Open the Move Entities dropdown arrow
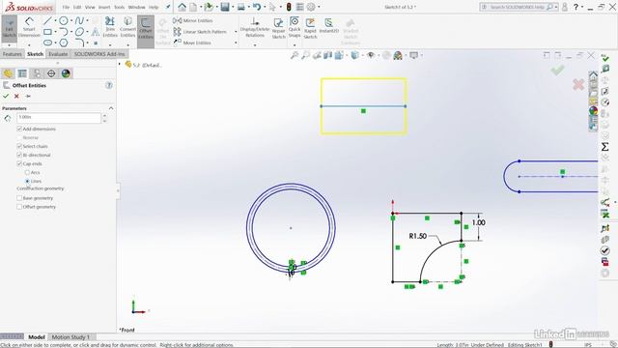Image resolution: width=618 pixels, height=348 pixels. 236,43
